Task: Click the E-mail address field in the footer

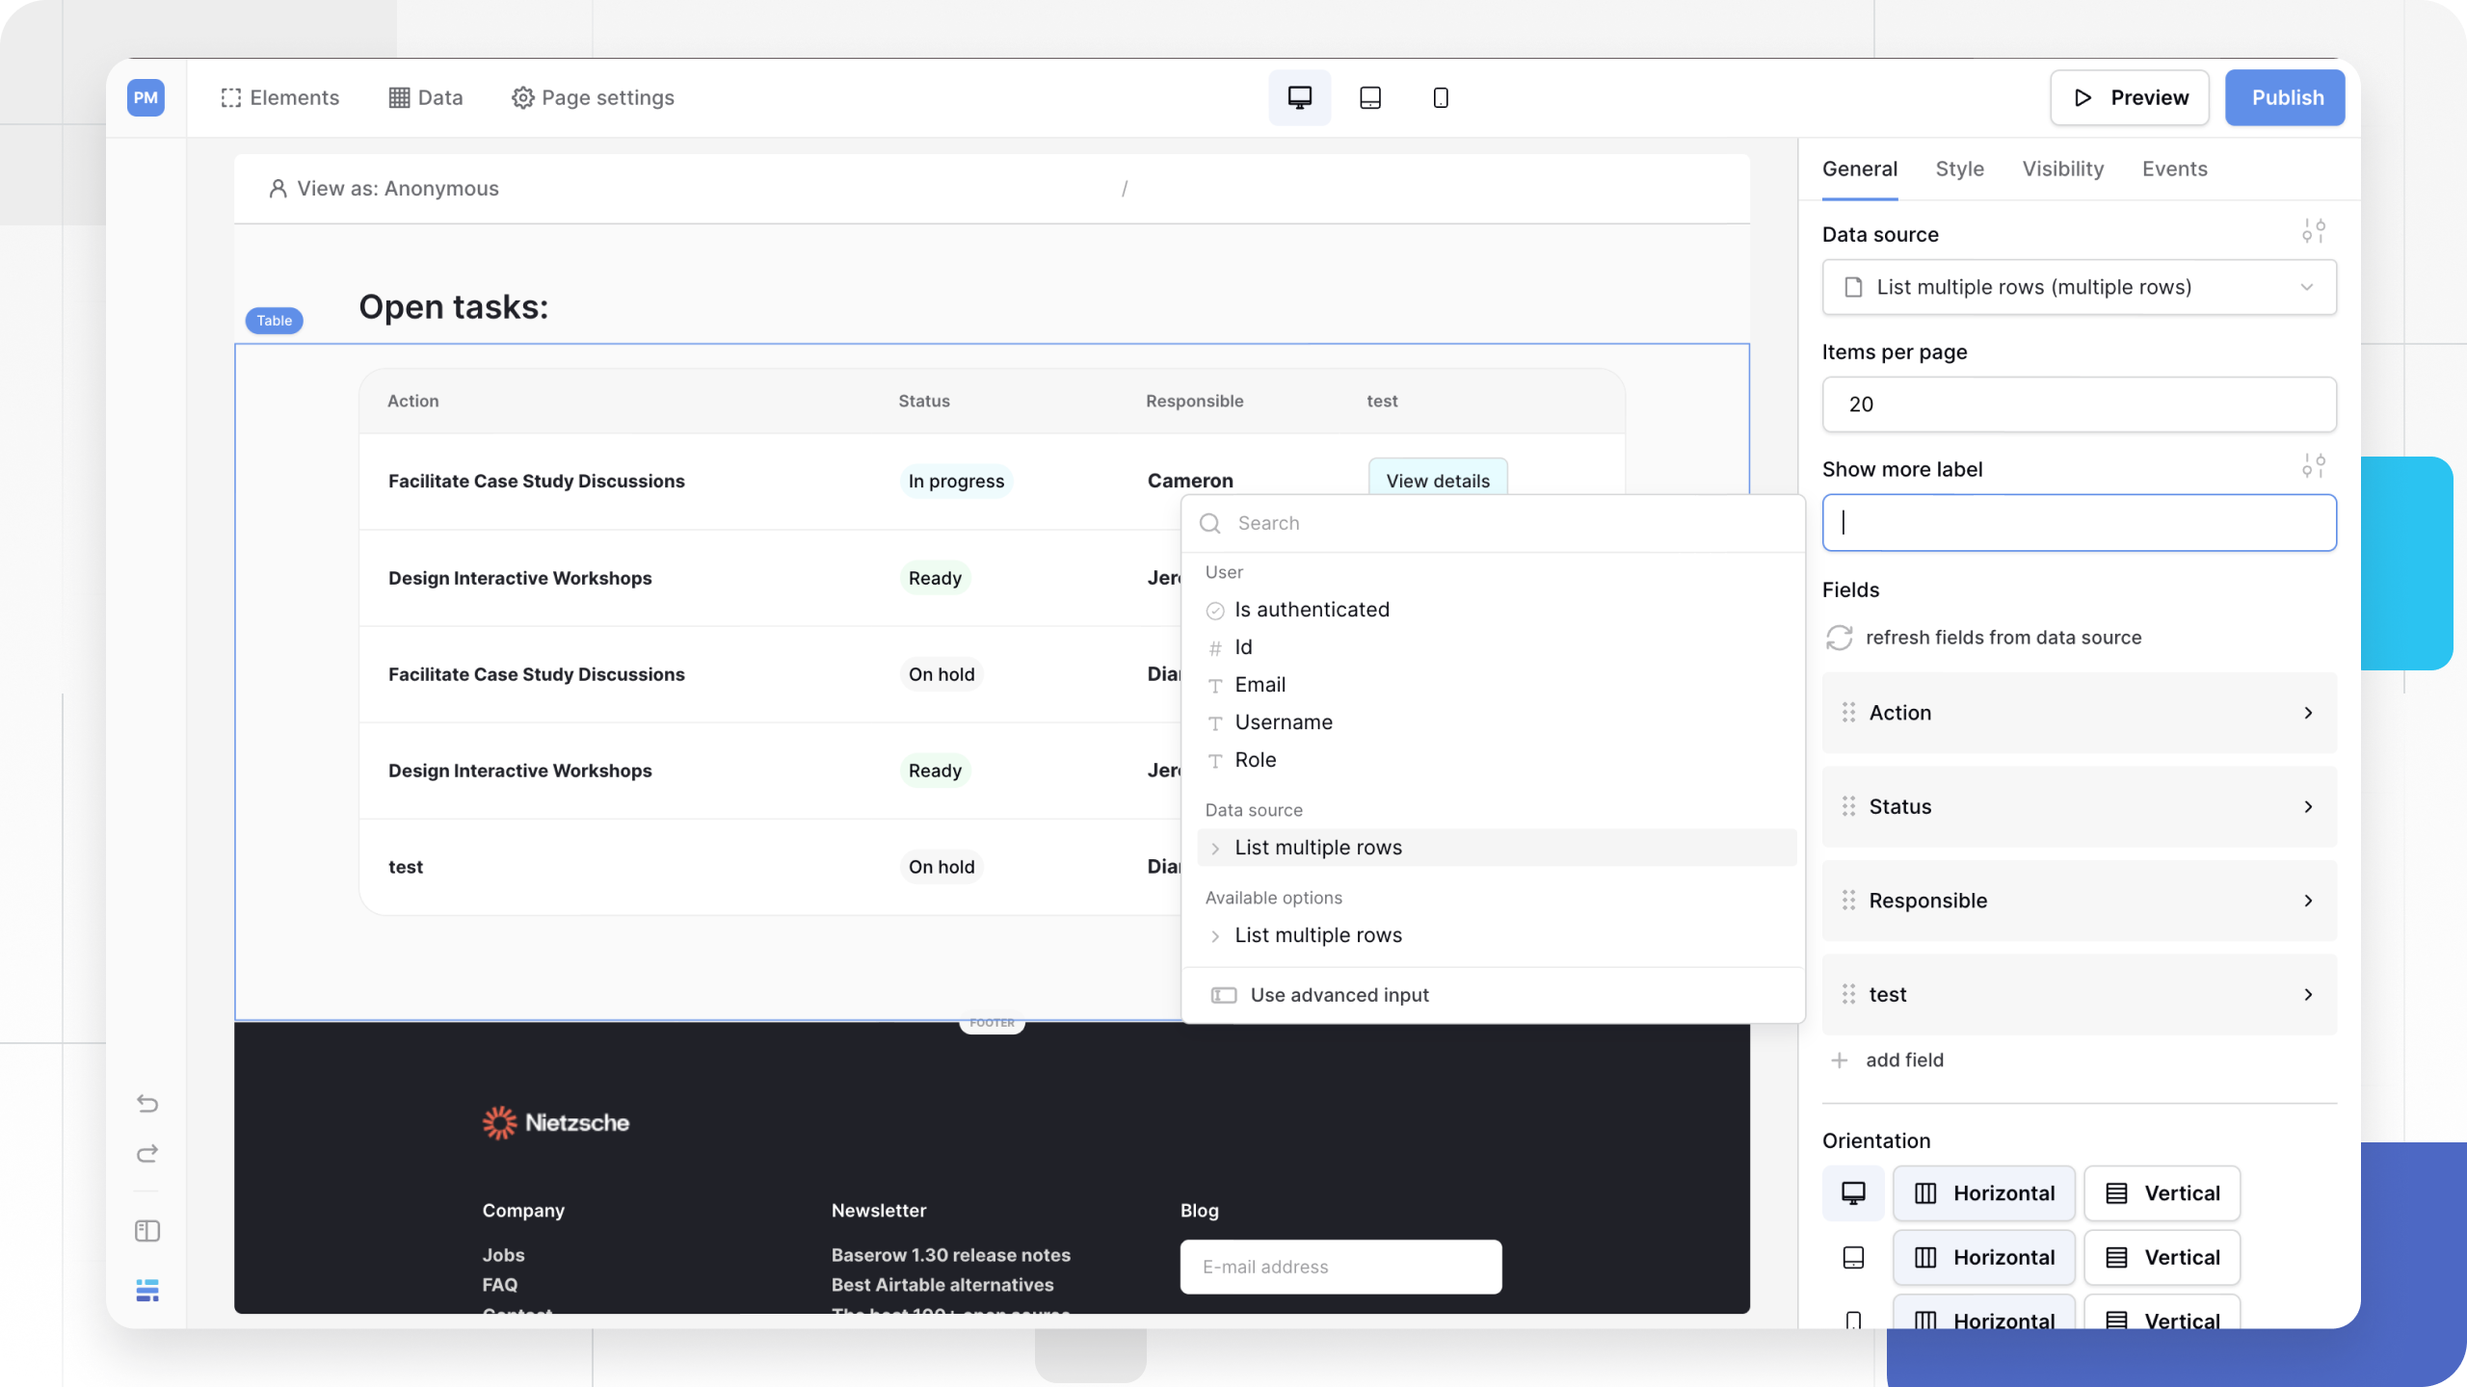Action: click(x=1340, y=1267)
